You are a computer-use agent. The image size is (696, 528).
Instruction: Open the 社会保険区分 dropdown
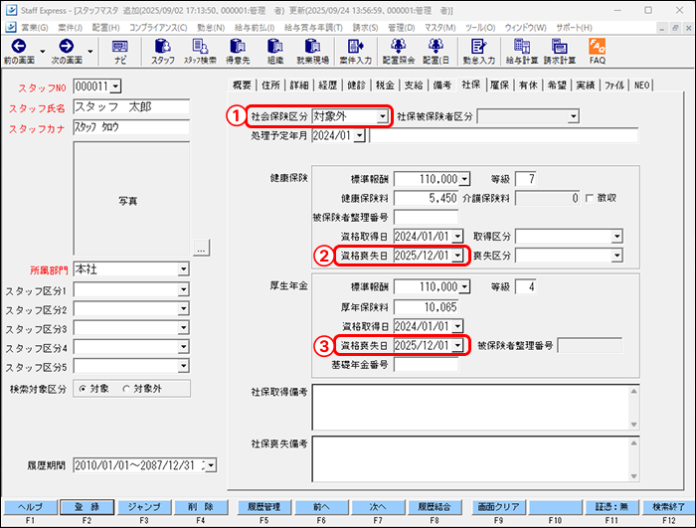coord(382,116)
